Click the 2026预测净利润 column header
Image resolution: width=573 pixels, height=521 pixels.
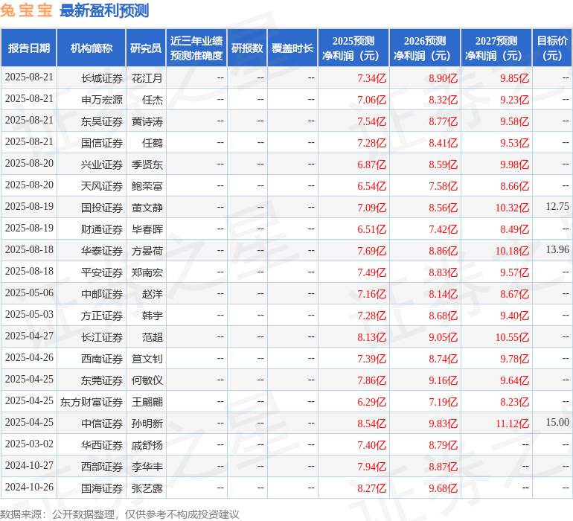425,48
